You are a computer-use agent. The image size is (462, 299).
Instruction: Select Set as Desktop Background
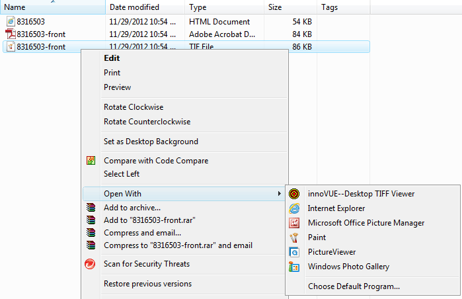pos(151,142)
